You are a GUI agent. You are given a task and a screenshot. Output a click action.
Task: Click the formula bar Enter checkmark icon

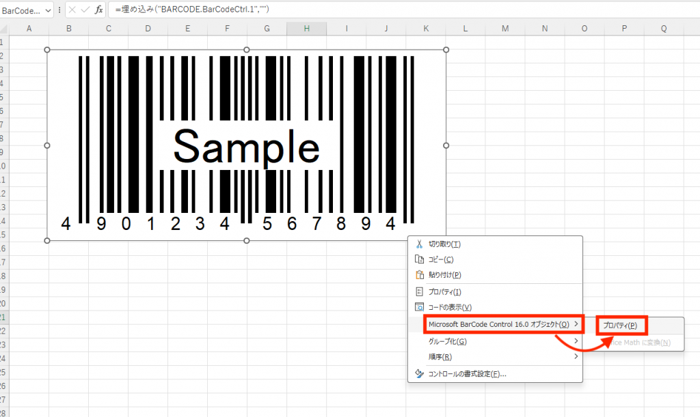tap(85, 10)
